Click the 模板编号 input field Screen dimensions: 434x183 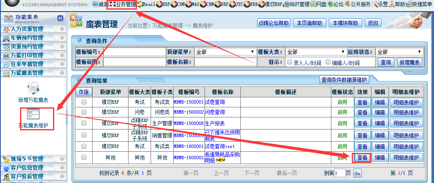point(134,52)
